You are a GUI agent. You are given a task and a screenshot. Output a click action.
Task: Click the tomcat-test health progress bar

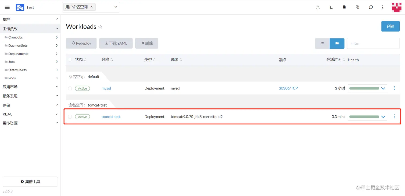(364, 117)
